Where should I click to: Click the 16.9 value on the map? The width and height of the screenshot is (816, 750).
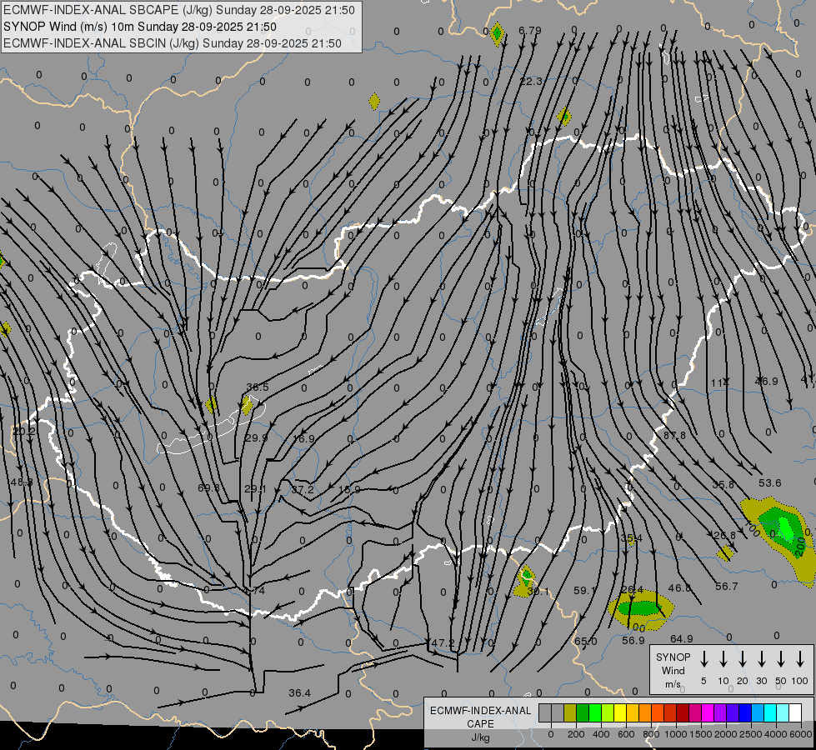point(303,439)
